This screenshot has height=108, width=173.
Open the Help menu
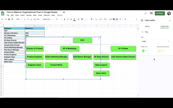(x=53, y=15)
